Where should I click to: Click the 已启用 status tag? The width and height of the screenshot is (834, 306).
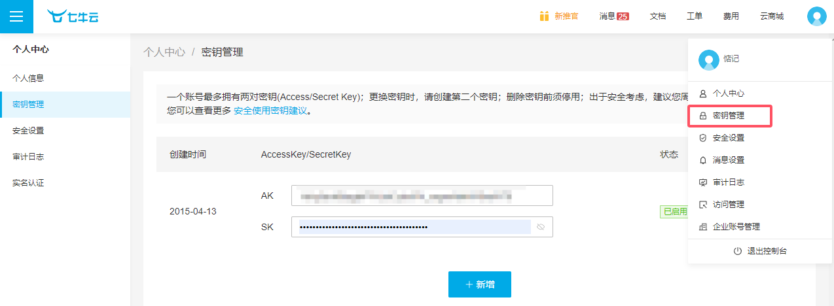(674, 212)
